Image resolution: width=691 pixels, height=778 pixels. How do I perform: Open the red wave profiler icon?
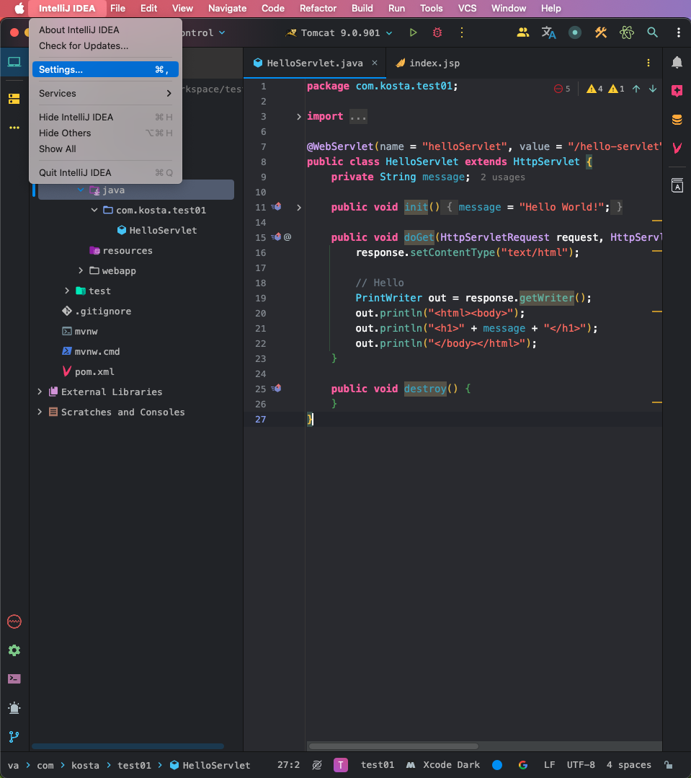14,622
